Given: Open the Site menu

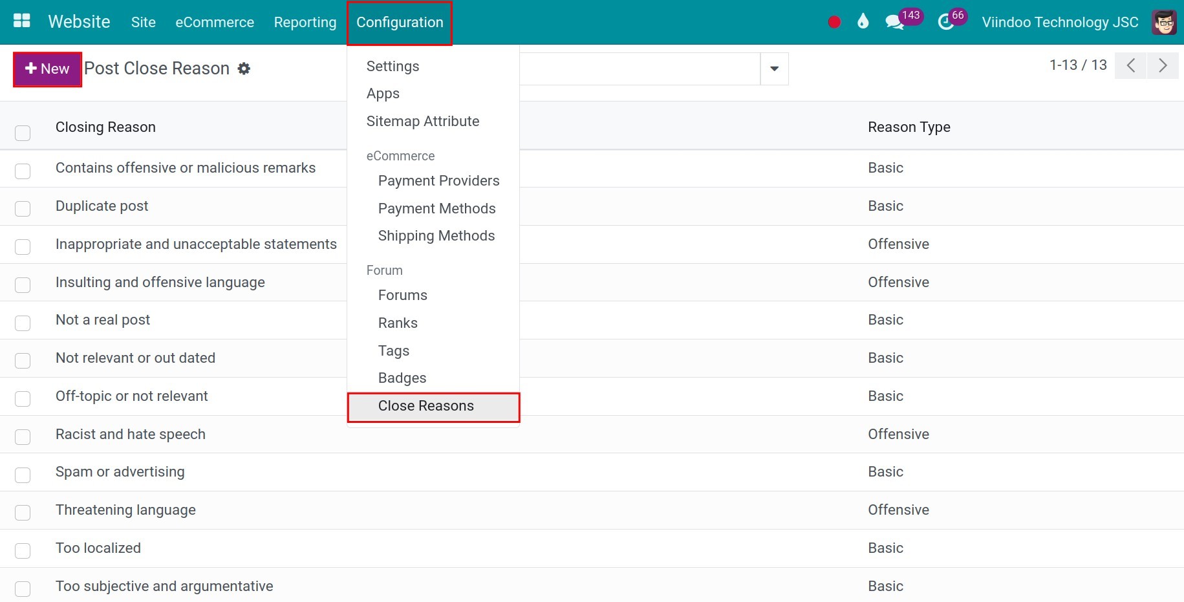Looking at the screenshot, I should tap(143, 22).
